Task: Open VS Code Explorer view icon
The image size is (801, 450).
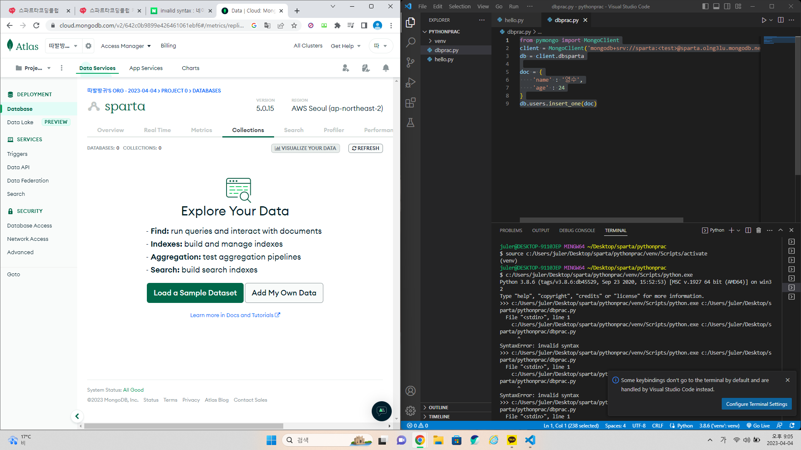Action: [411, 22]
